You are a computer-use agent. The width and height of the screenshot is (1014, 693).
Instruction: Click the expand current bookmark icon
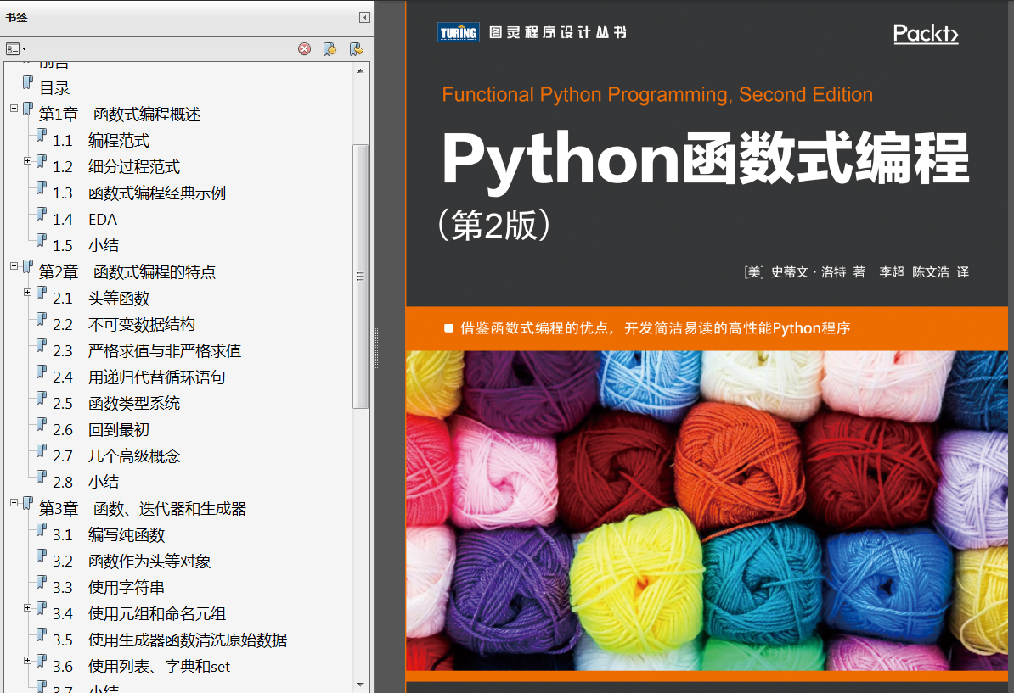click(357, 49)
